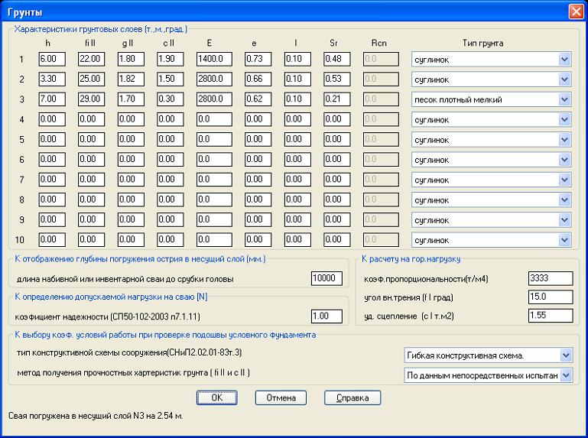Click layer 1 g II field 1.80
This screenshot has height=438, width=588.
pyautogui.click(x=131, y=59)
